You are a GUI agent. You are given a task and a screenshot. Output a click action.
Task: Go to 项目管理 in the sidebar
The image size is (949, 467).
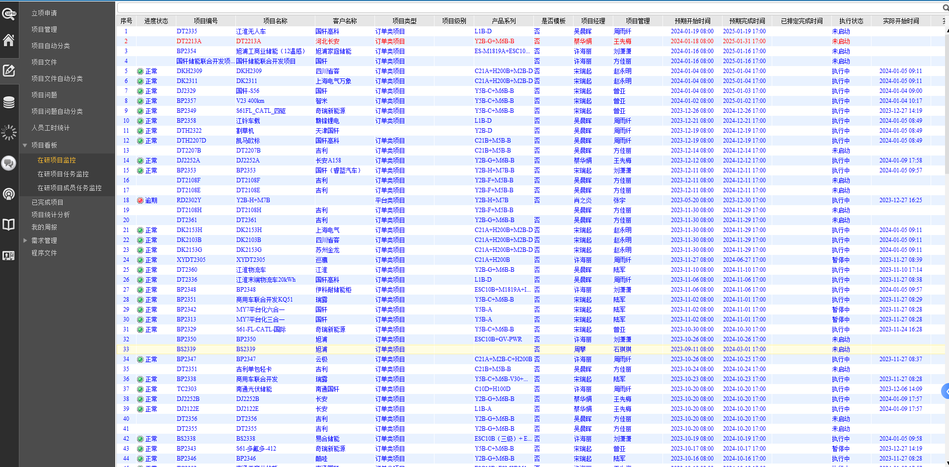pos(44,29)
